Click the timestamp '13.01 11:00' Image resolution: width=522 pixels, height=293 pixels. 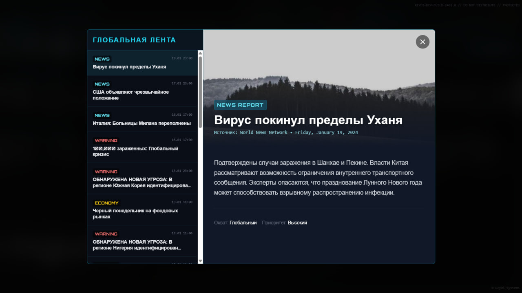point(182,202)
